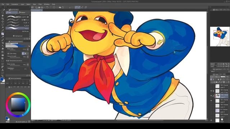Select the Figure rectangle tool
This screenshot has height=129, width=230.
click(3, 61)
